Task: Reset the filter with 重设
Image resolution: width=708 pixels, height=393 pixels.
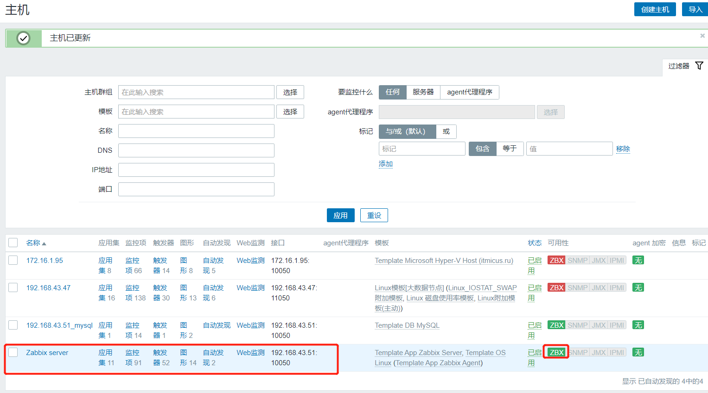Action: pos(374,215)
